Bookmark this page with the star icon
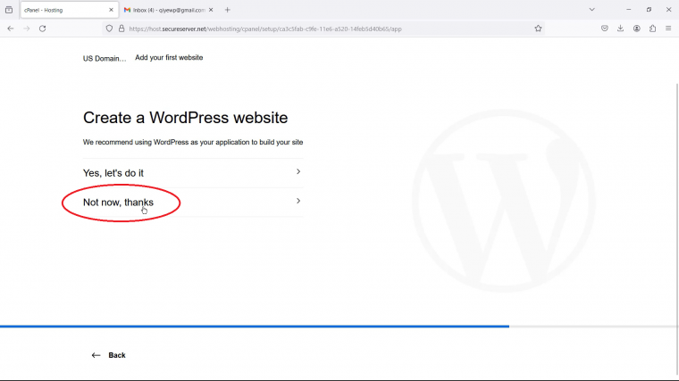This screenshot has width=679, height=381. (538, 29)
